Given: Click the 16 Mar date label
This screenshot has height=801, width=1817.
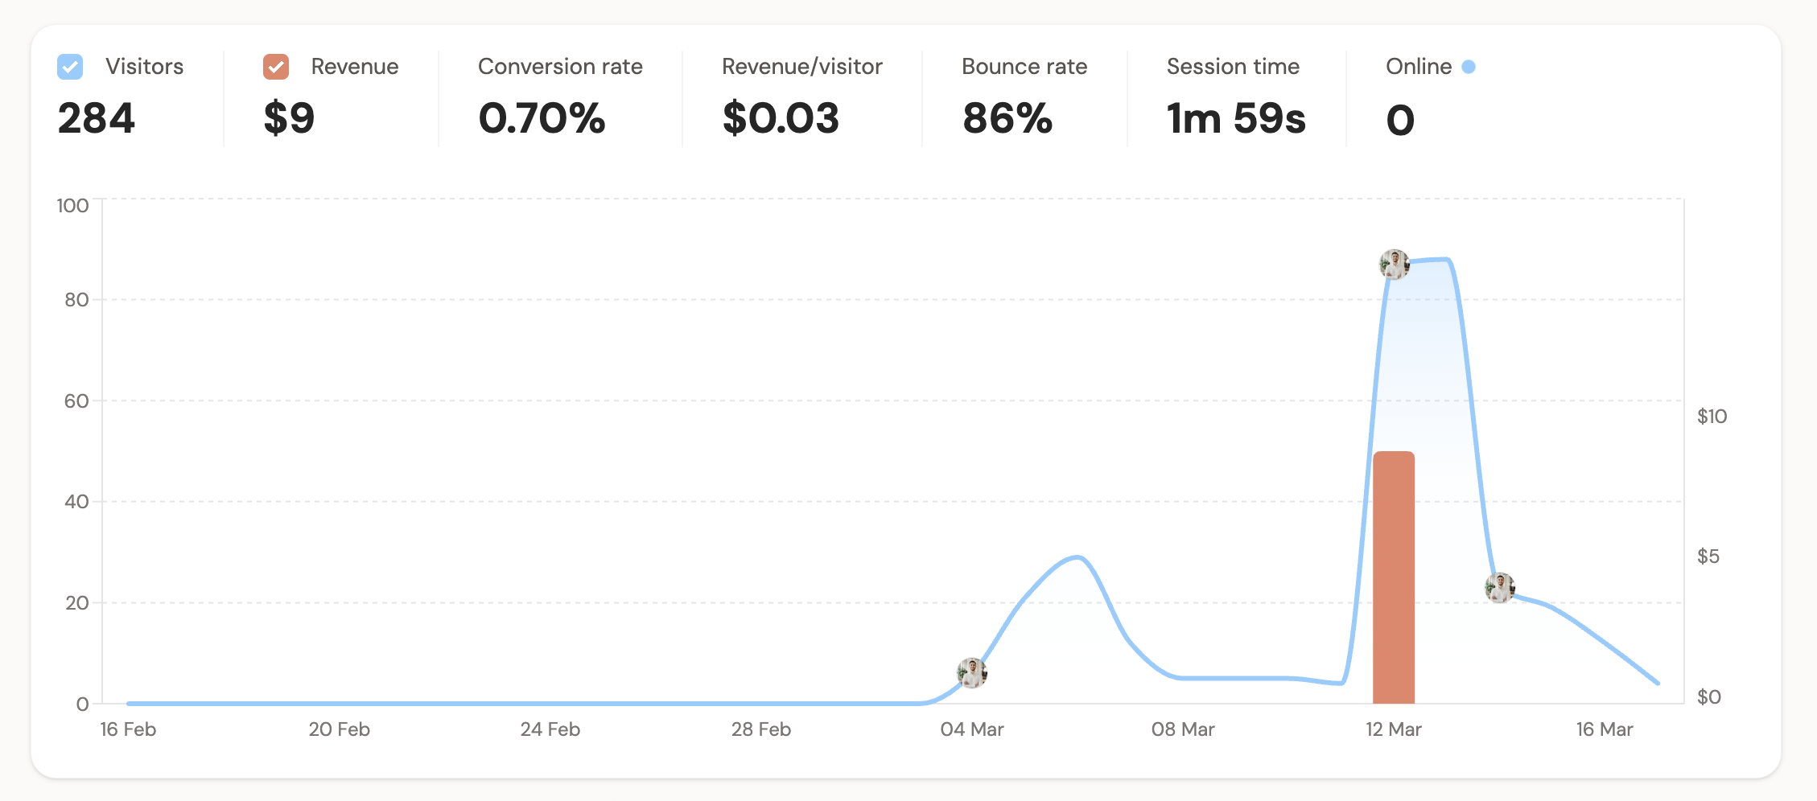Looking at the screenshot, I should tap(1604, 729).
